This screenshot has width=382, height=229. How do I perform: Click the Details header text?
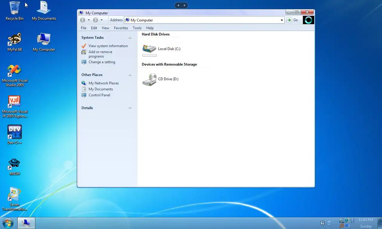(x=87, y=108)
